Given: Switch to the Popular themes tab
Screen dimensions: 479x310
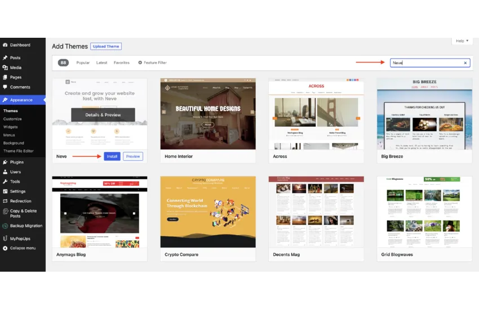Looking at the screenshot, I should pos(83,63).
